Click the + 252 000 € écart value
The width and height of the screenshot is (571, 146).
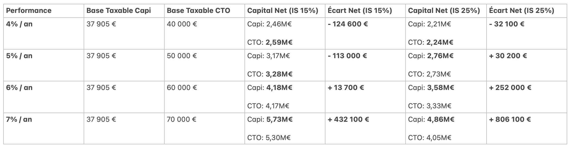[510, 88]
